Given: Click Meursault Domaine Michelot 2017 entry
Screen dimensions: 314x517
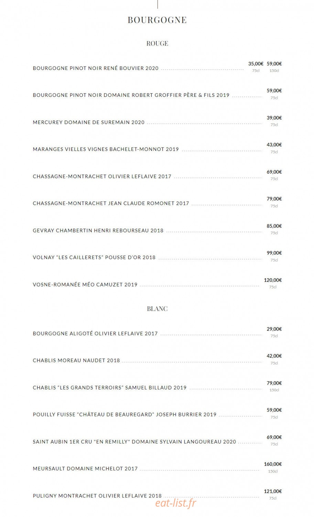Looking at the screenshot, I should pos(85,469).
